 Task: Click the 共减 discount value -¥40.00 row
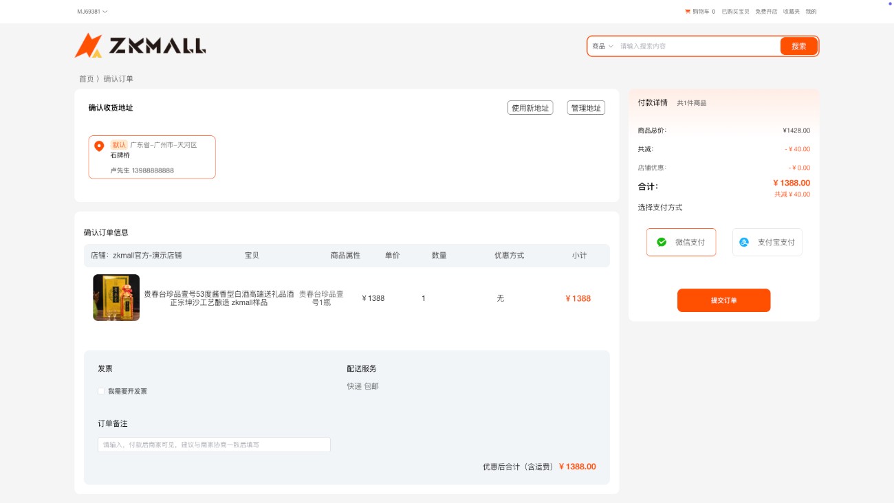pos(798,149)
